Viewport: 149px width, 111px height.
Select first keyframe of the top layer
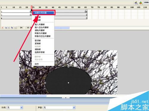(1, 12)
